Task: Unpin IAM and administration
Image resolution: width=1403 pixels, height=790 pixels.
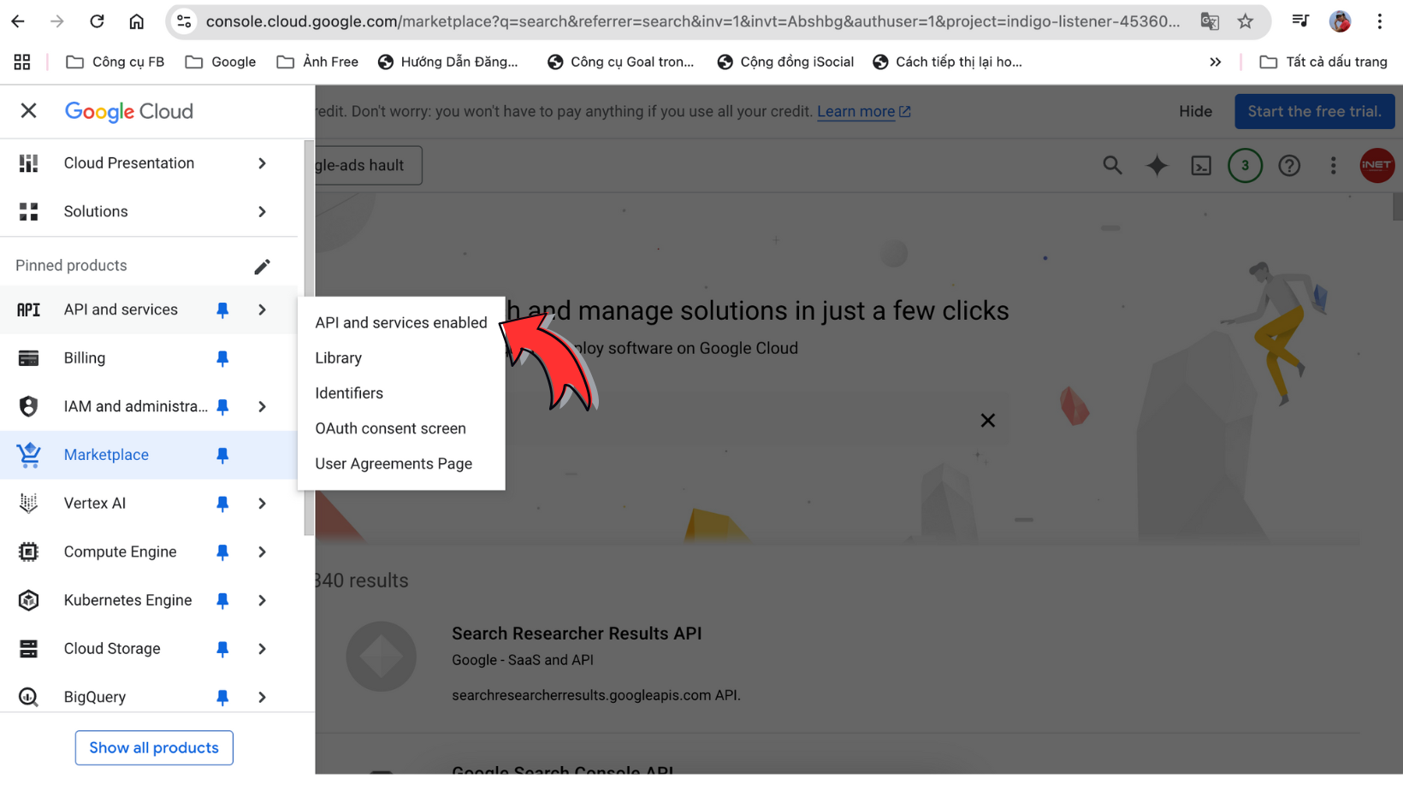Action: [222, 406]
